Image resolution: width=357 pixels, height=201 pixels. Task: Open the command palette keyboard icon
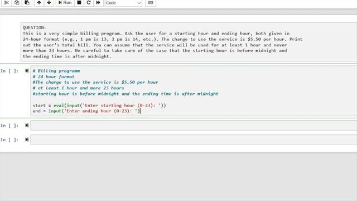pyautogui.click(x=151, y=3)
